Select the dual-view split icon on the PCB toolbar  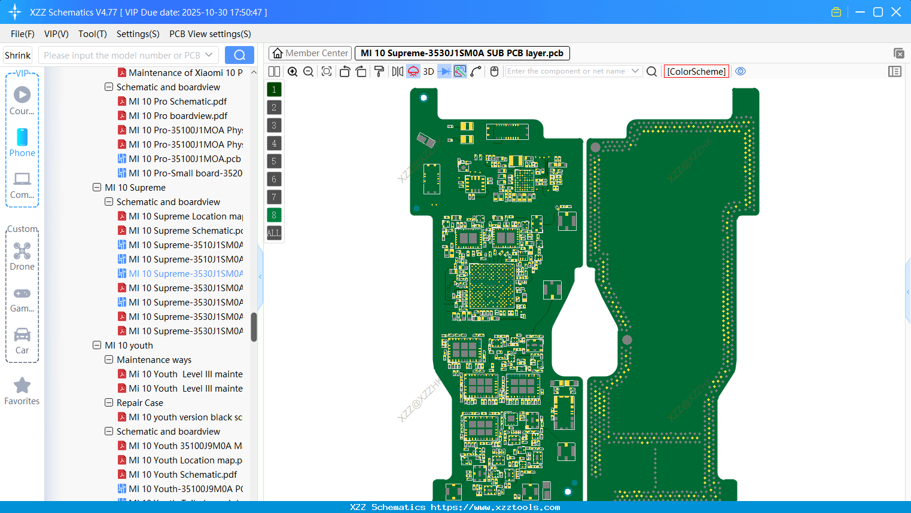point(275,71)
